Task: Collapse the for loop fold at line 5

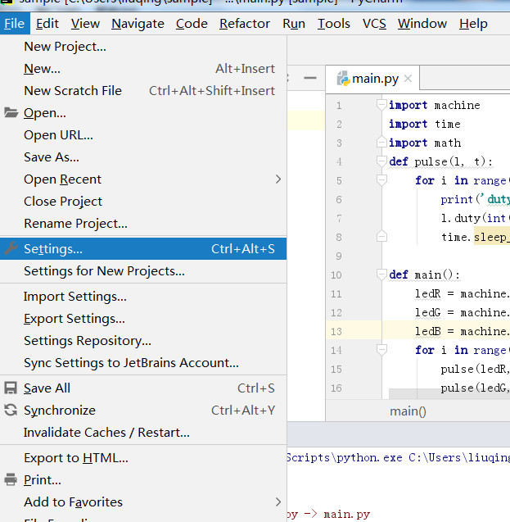Action: 381,180
